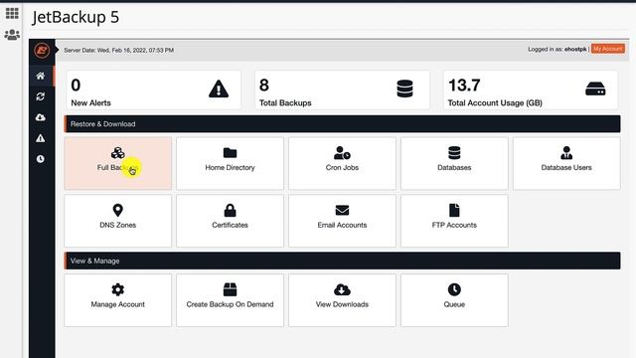The height and width of the screenshot is (358, 636).
Task: Open the FTP Accounts tile
Action: coord(454,221)
